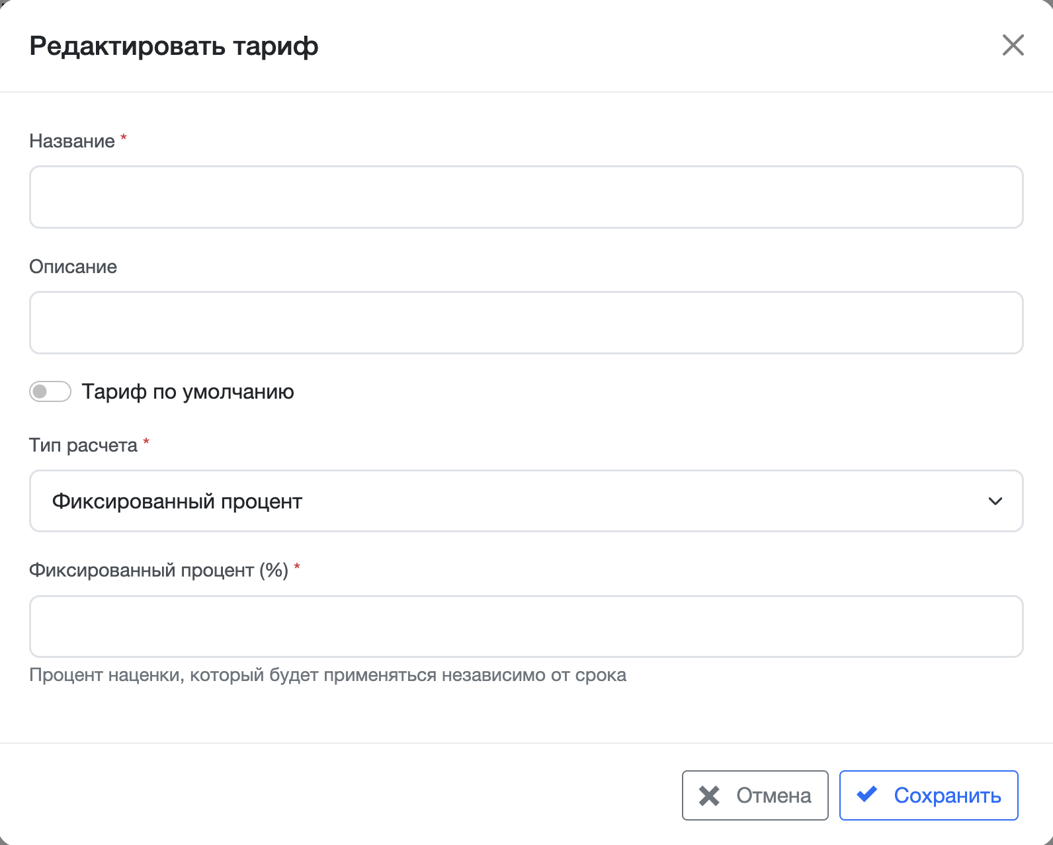Select Фиксированный процент calculation type
The image size is (1053, 845).
(526, 501)
